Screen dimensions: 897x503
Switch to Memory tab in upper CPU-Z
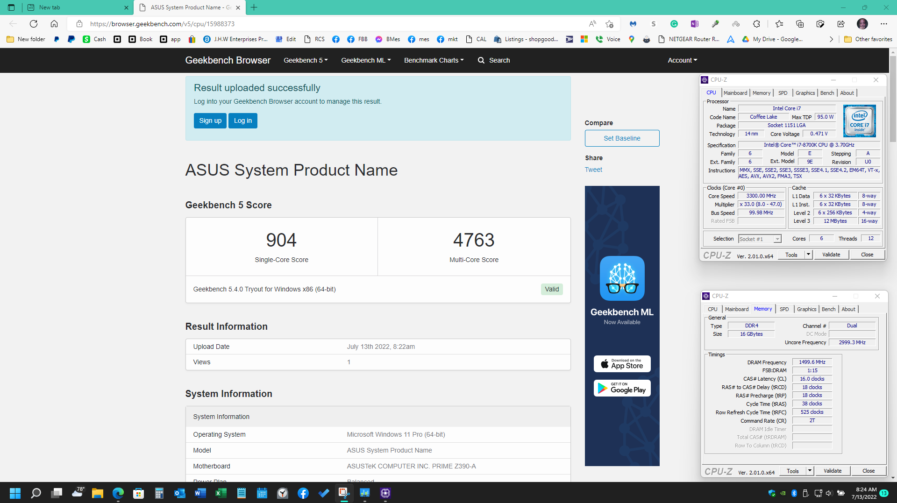coord(762,93)
